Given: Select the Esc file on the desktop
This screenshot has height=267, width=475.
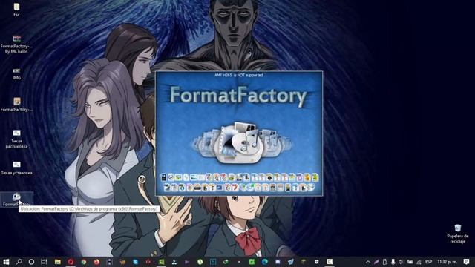Looking at the screenshot, I should point(16,10).
